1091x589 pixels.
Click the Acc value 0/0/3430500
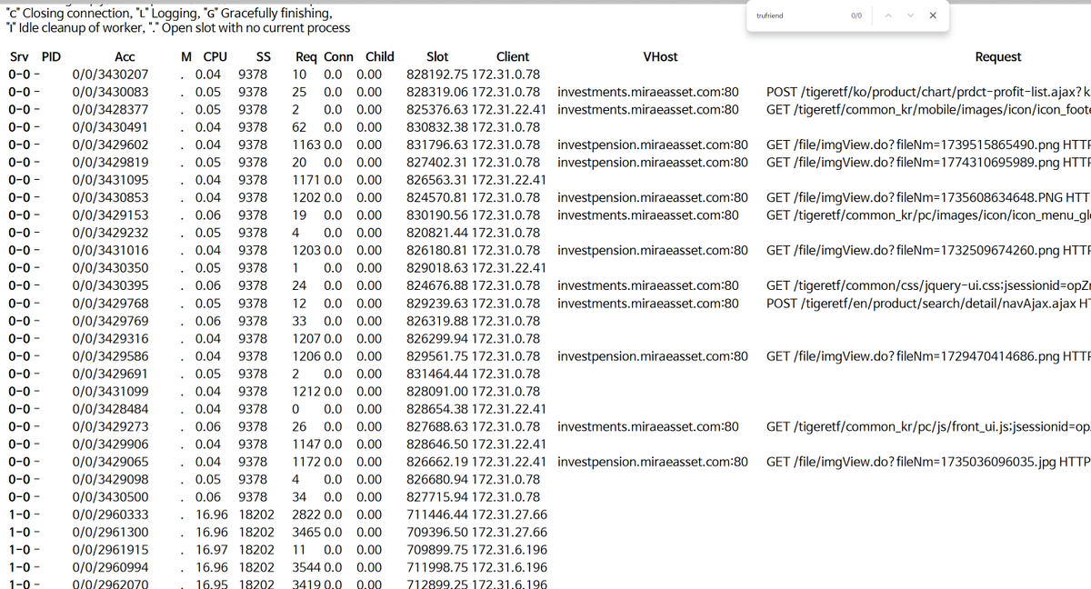pos(110,497)
